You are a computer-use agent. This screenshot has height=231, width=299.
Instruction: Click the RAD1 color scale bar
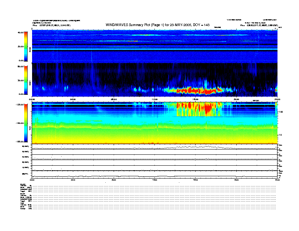pos(26,80)
